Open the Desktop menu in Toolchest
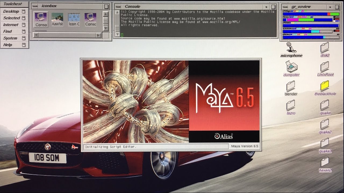 (15, 11)
